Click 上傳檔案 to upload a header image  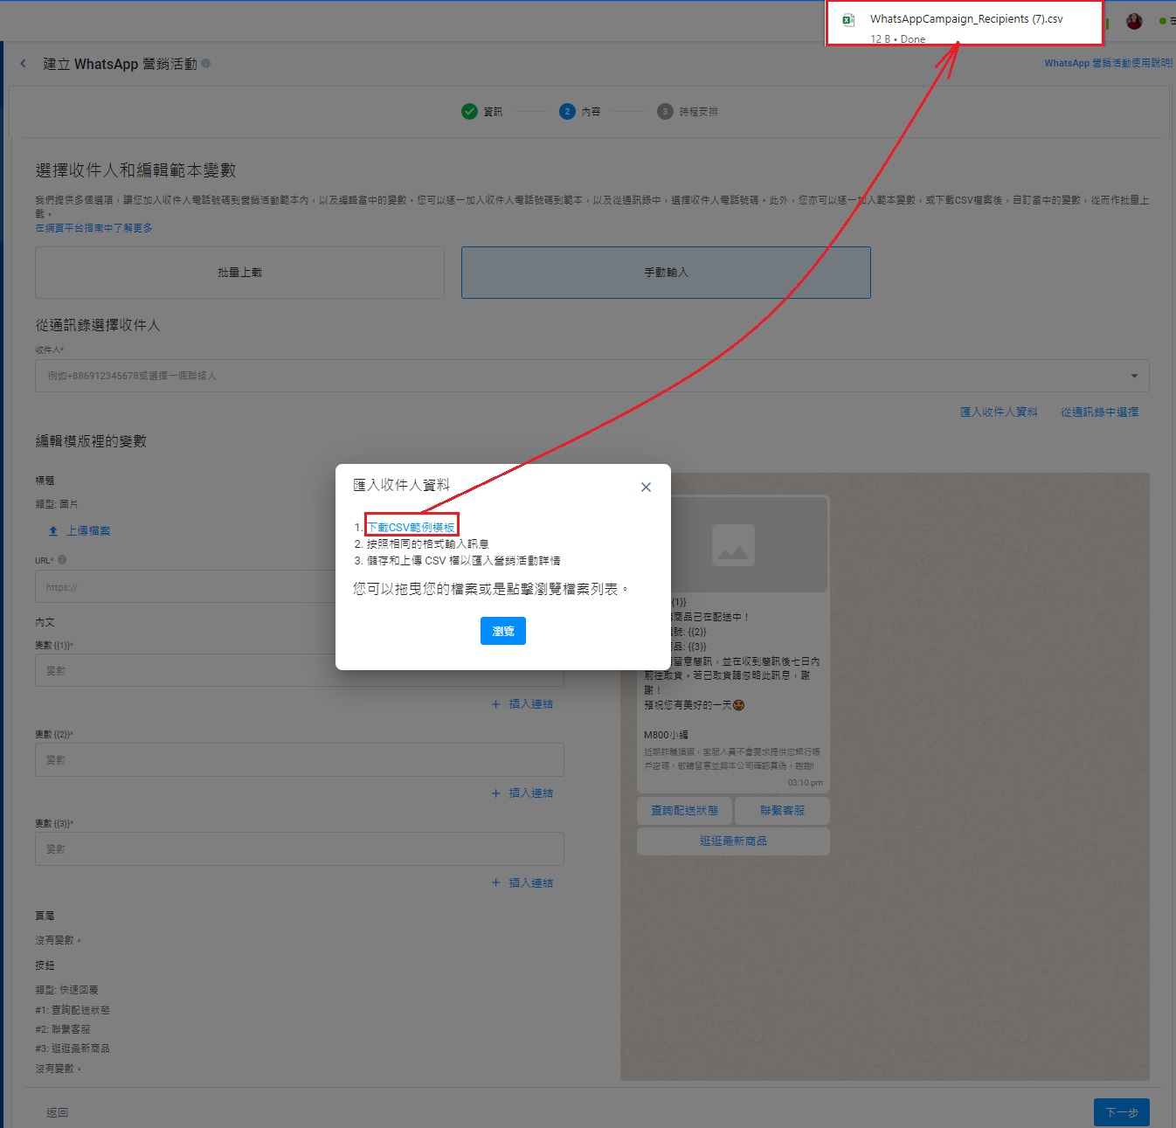click(80, 530)
